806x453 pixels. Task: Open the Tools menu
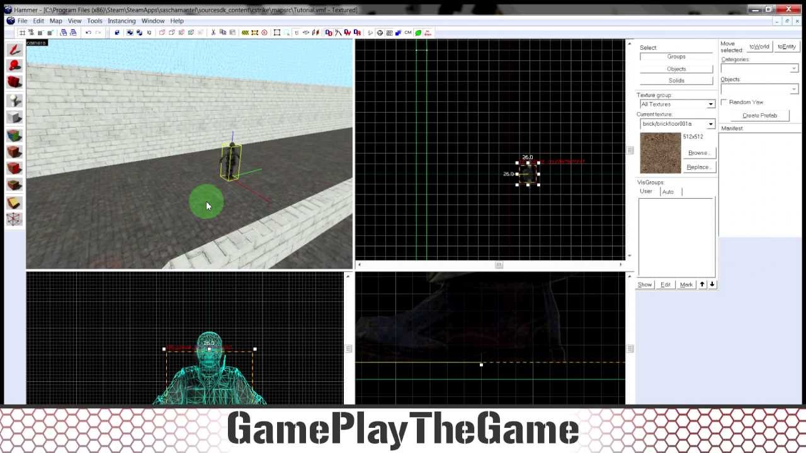(94, 21)
